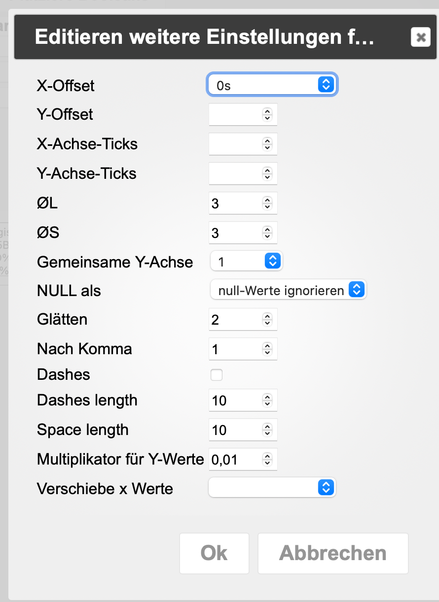Open the X-Offset dropdown showing 0s
This screenshot has width=439, height=602.
[x=272, y=85]
